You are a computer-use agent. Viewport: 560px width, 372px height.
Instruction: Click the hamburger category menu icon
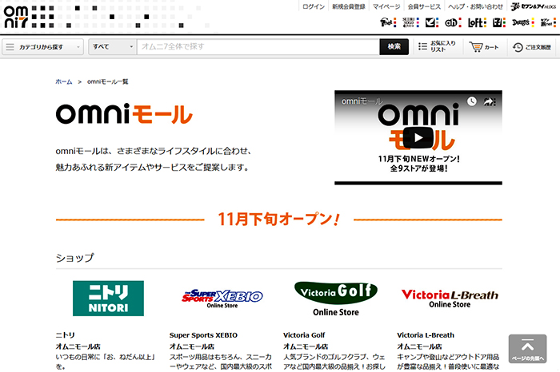coord(10,46)
